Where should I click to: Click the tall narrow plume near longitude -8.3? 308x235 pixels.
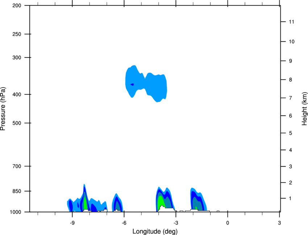pyautogui.click(x=85, y=198)
